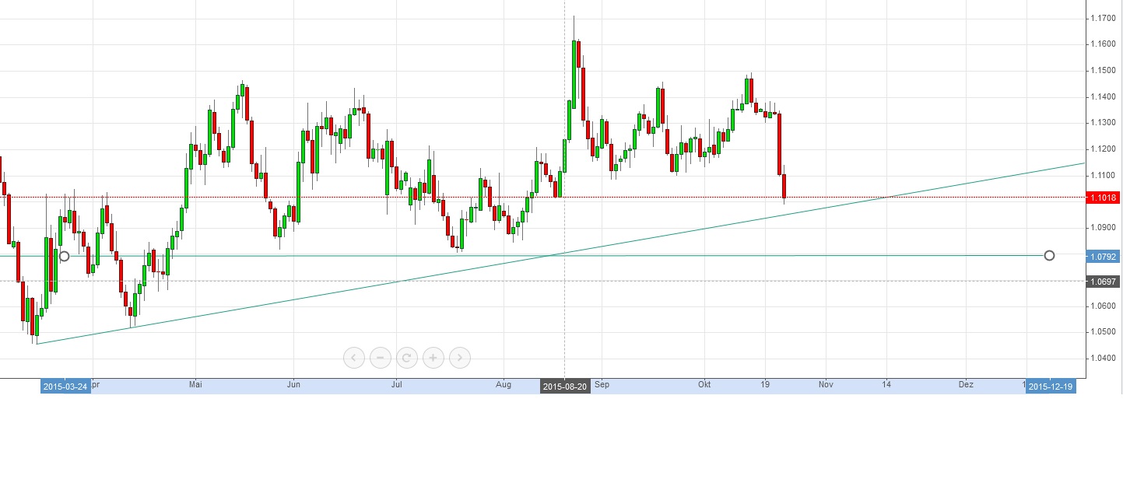Zoom in using the plus chart control
1123x504 pixels.
[x=433, y=358]
